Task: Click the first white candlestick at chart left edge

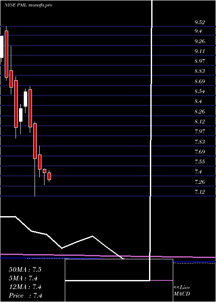Action: coord(2,47)
